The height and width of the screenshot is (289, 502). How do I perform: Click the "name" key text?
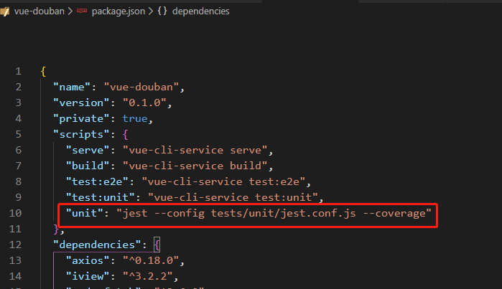click(x=72, y=87)
